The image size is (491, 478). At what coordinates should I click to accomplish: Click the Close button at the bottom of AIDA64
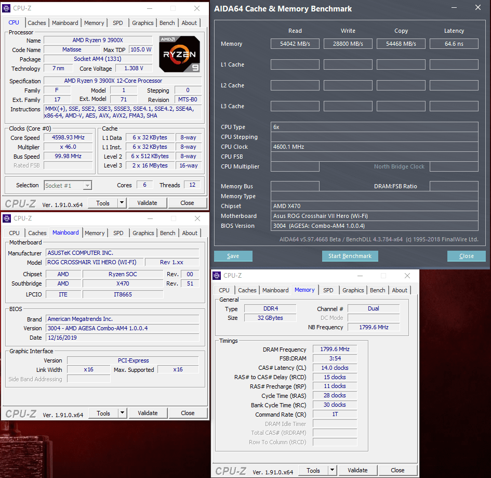coord(466,256)
